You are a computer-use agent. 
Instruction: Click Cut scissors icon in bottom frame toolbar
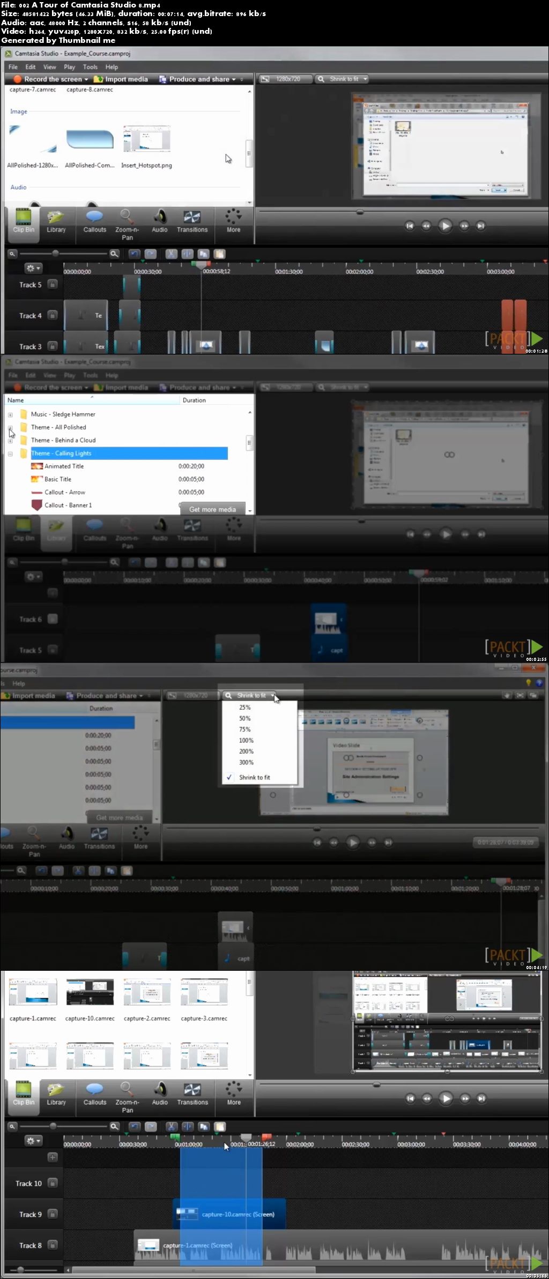pyautogui.click(x=172, y=1127)
